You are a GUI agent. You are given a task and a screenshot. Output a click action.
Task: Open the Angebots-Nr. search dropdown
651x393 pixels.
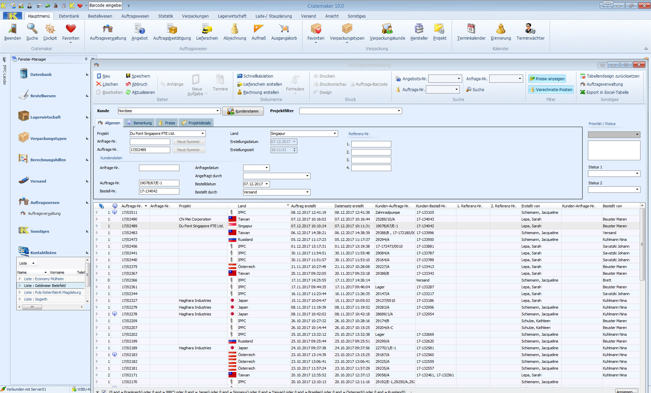(459, 79)
